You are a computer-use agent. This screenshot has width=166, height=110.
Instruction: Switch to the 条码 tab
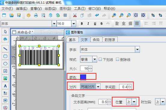coord(96,40)
